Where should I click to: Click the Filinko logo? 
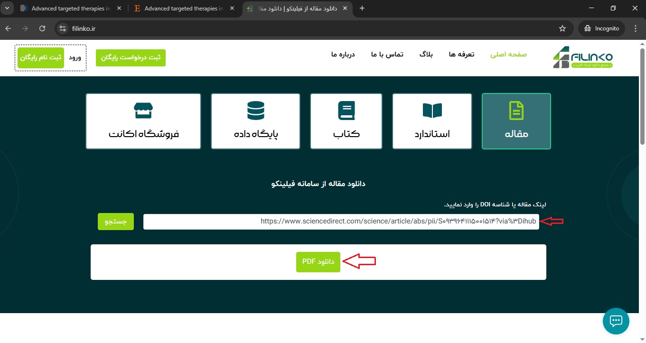(x=582, y=57)
